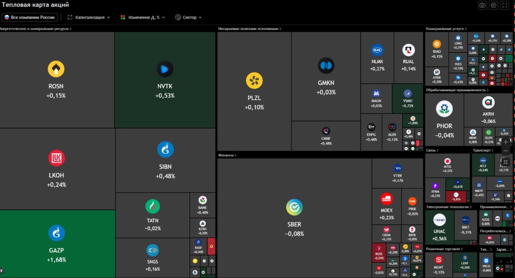
Task: Open the 'Все компании России' source selector
Action: pyautogui.click(x=30, y=17)
